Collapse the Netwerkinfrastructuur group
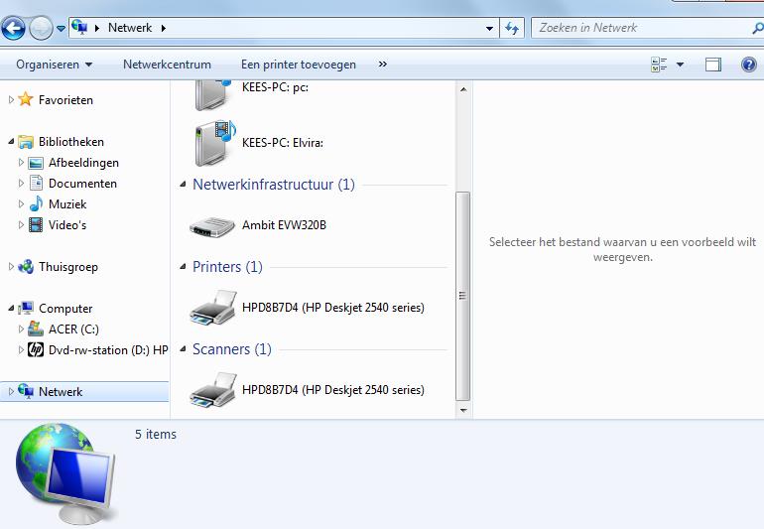 184,185
